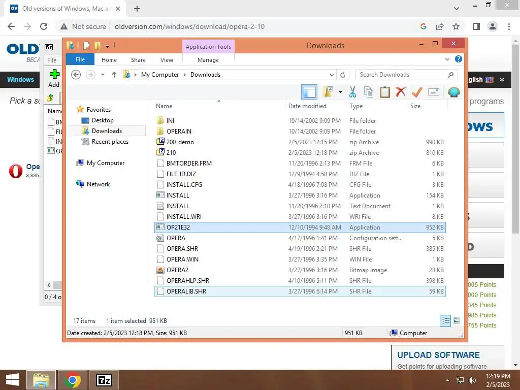Viewport: 520px width, 390px height.
Task: Select Network in the navigation pane
Action: coord(98,184)
